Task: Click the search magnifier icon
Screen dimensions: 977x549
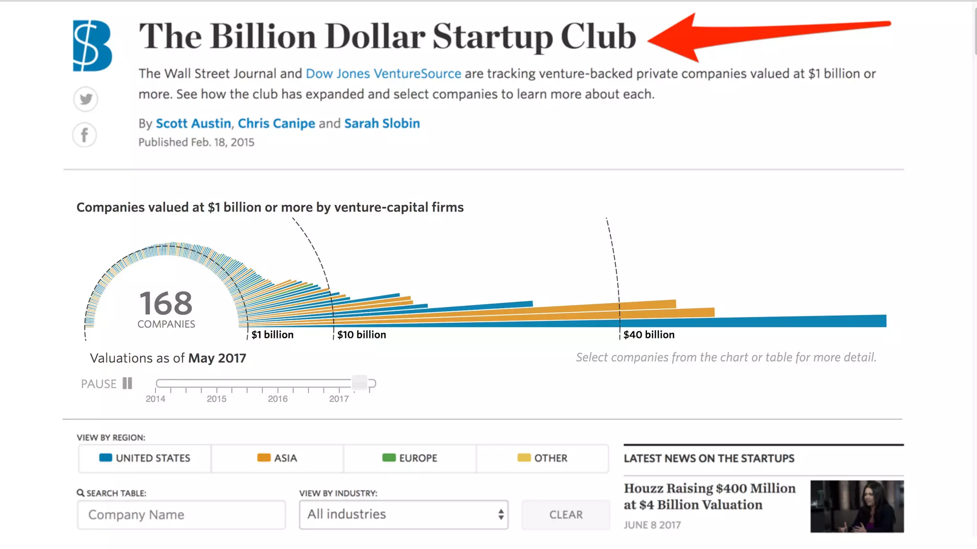Action: (81, 493)
